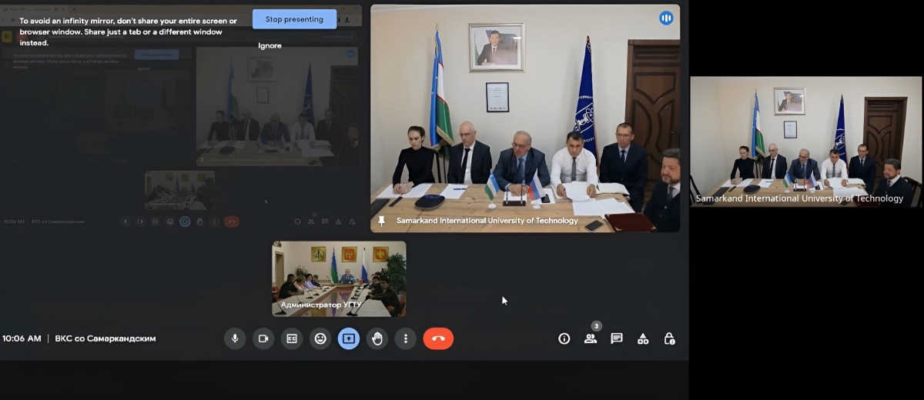924x400 pixels.
Task: Raise your hand in the meeting
Action: (x=377, y=338)
